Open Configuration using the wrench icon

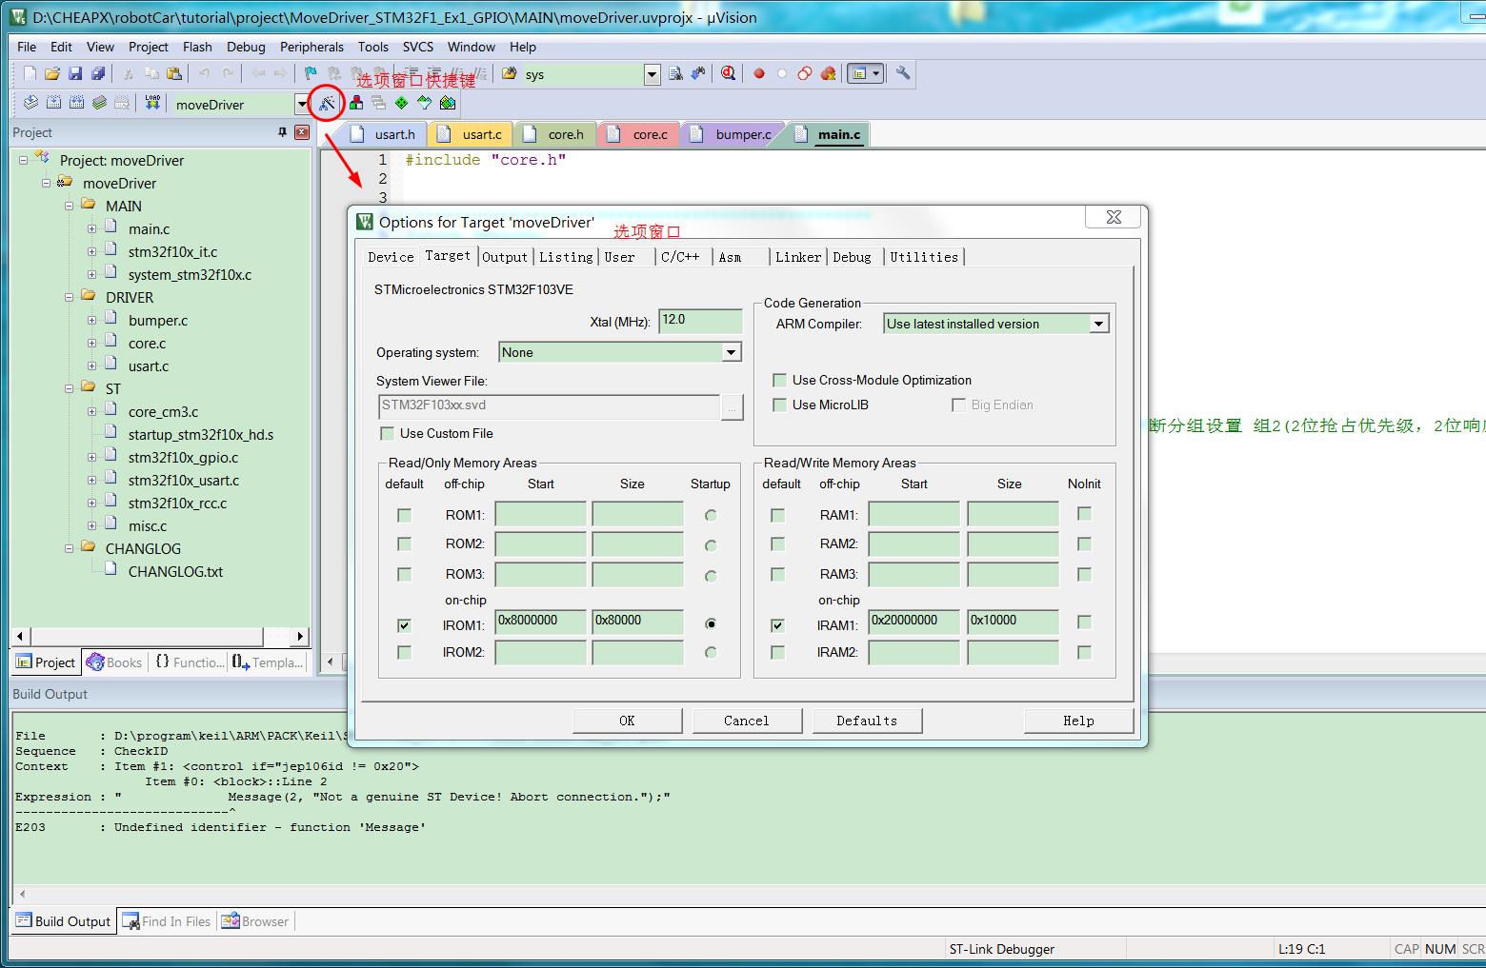[x=903, y=73]
